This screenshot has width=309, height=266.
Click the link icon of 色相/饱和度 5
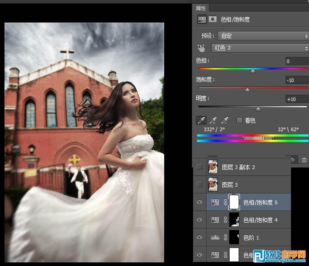[x=226, y=202]
